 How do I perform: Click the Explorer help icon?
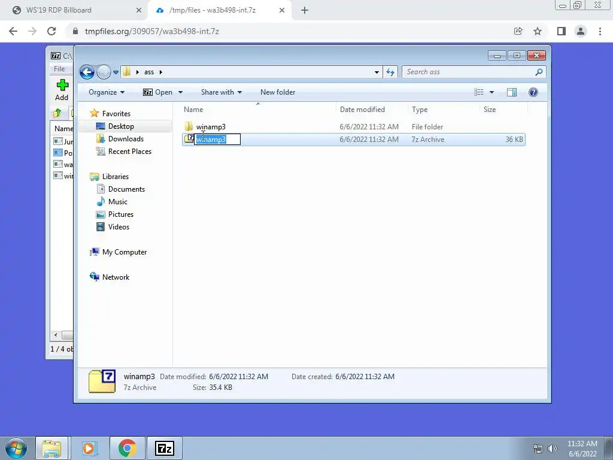tap(533, 92)
